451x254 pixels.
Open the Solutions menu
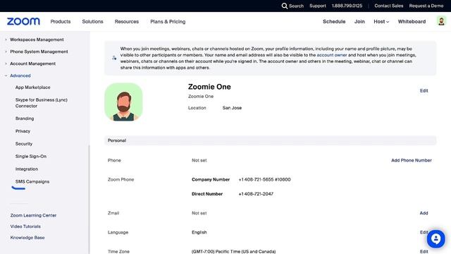point(92,22)
